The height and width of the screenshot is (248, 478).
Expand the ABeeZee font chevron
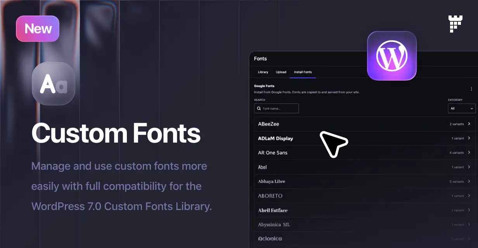[x=469, y=124]
